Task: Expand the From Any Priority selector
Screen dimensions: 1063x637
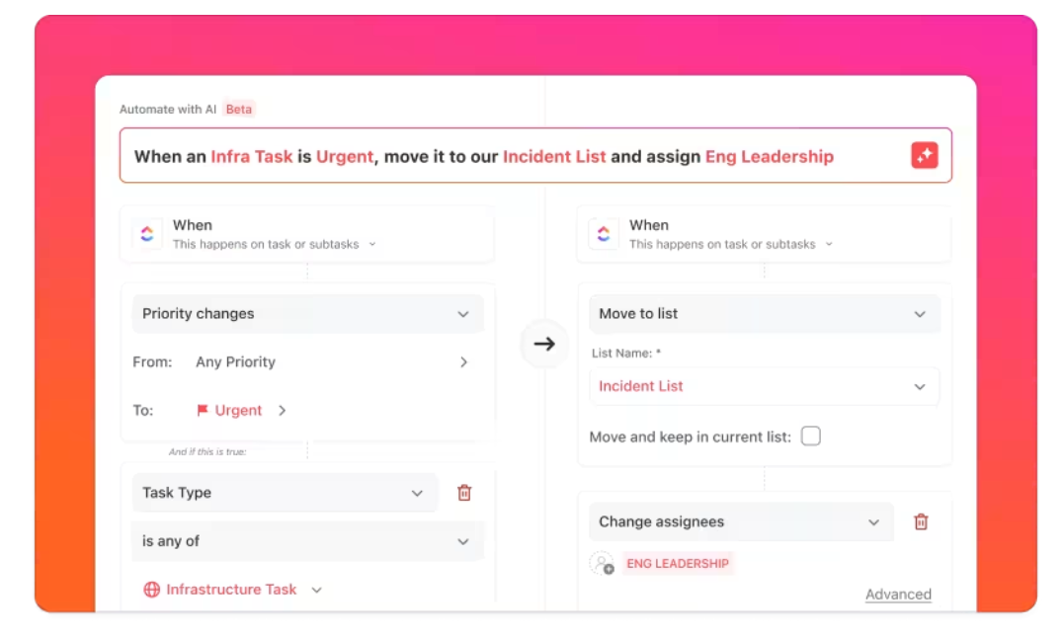Action: coord(463,362)
